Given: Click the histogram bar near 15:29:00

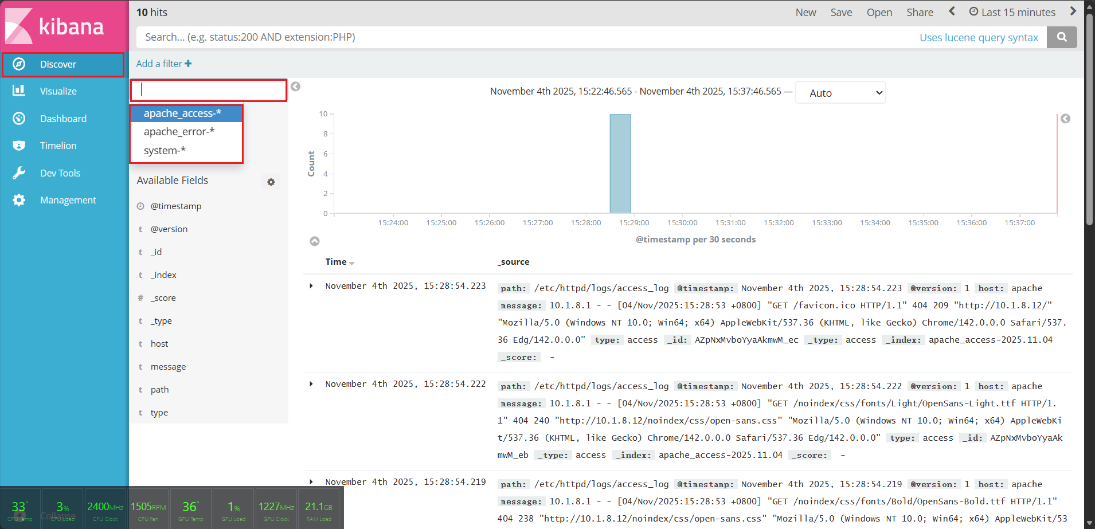Looking at the screenshot, I should (620, 163).
